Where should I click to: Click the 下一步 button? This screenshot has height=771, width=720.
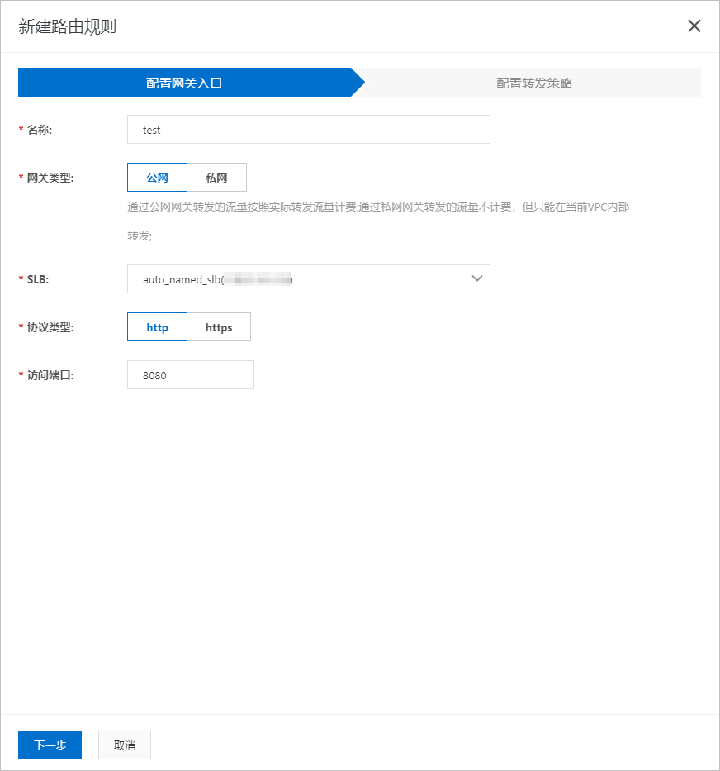(50, 745)
